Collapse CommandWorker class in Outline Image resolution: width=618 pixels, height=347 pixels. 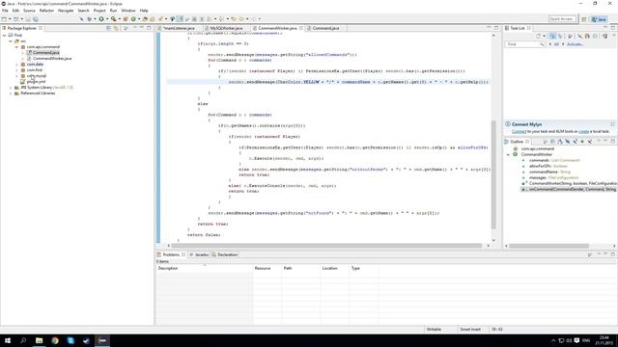point(508,154)
